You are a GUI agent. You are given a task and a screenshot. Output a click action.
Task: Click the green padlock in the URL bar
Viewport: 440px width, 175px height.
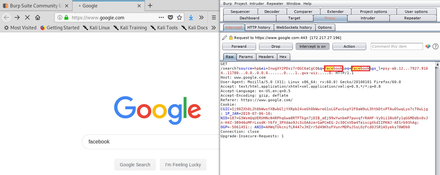66,17
